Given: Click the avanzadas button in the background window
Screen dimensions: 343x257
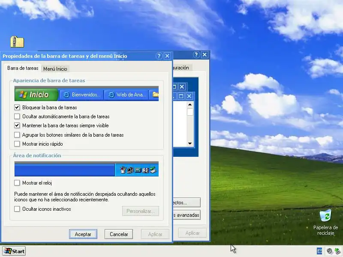Looking at the screenshot, I should tap(187, 215).
